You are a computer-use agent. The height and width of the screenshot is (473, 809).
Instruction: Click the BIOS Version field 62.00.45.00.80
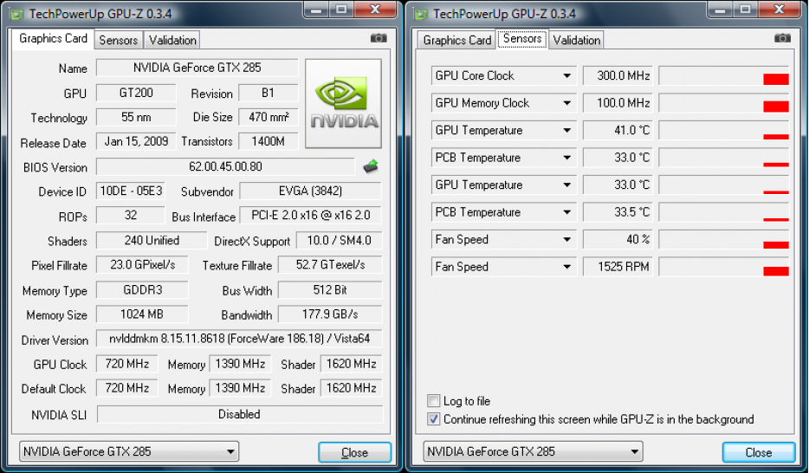[225, 166]
